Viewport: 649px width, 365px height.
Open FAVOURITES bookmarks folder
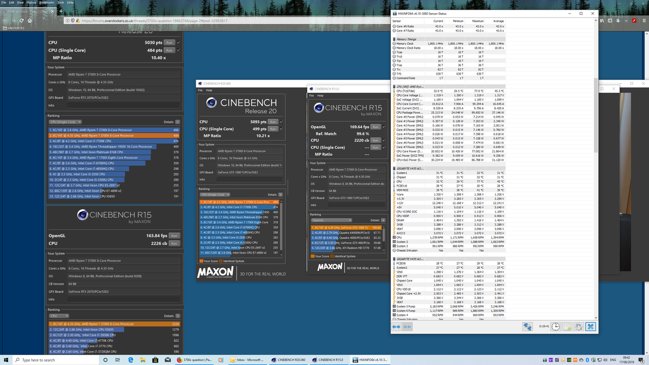coord(14,28)
